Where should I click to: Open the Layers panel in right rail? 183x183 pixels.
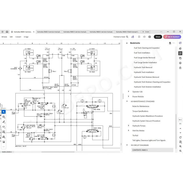point(180,63)
